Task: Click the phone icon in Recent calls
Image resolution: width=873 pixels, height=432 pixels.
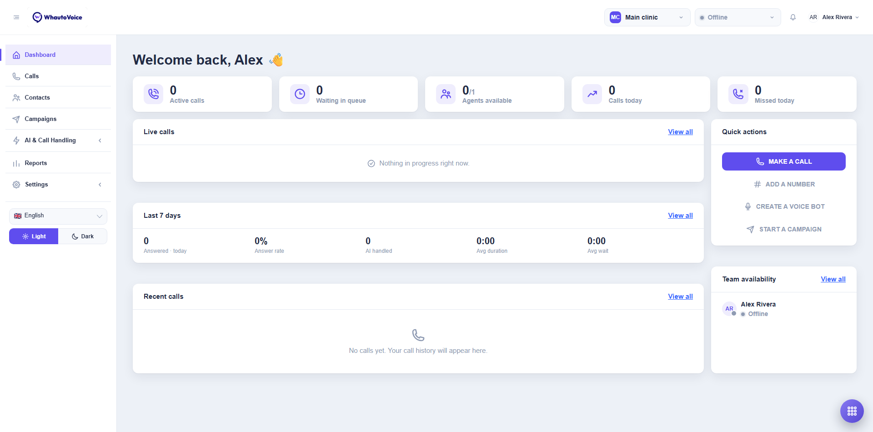Action: tap(418, 335)
